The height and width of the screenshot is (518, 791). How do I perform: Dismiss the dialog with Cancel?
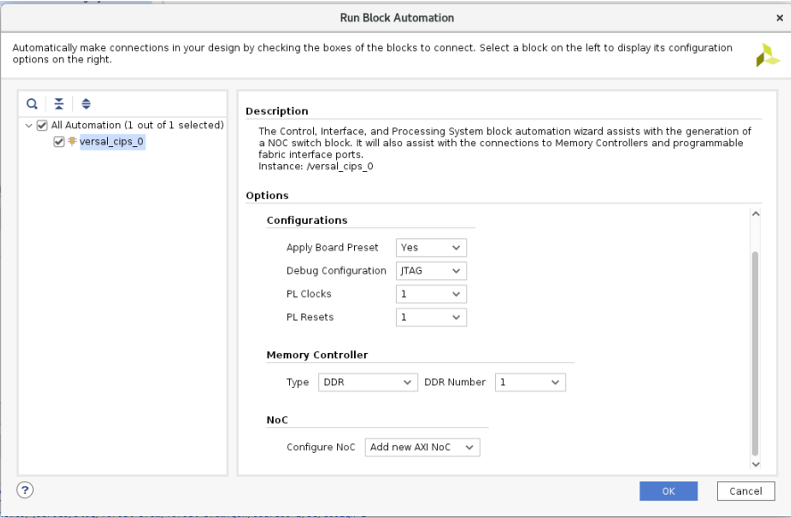745,490
